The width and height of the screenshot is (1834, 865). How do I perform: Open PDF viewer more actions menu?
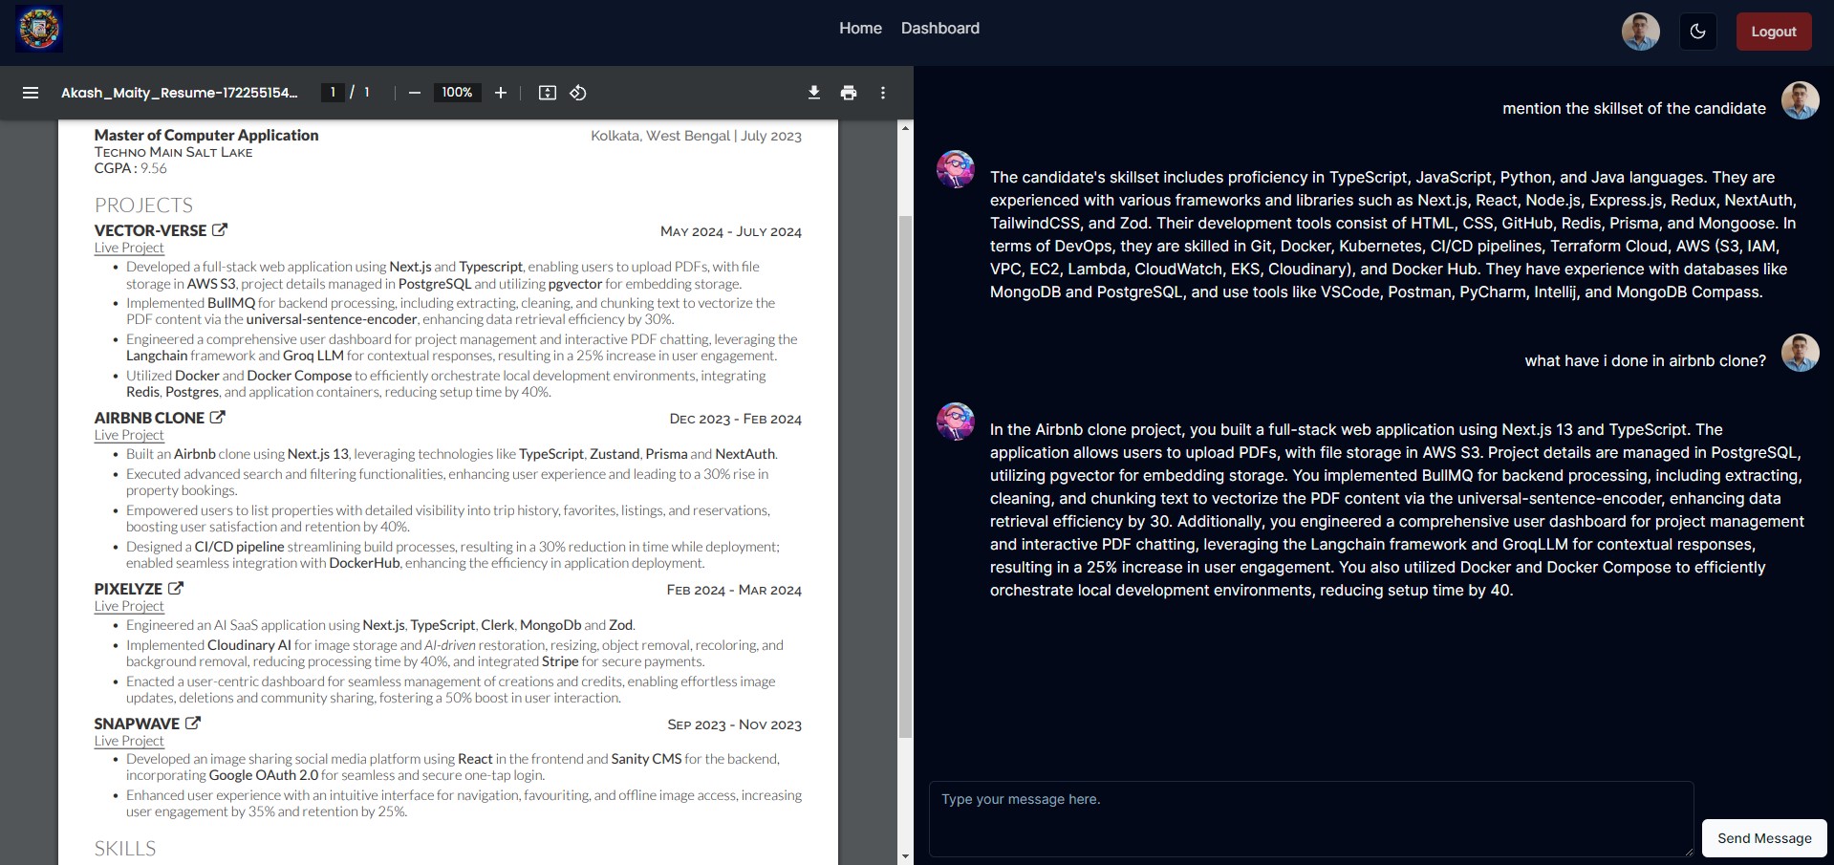pyautogui.click(x=883, y=93)
